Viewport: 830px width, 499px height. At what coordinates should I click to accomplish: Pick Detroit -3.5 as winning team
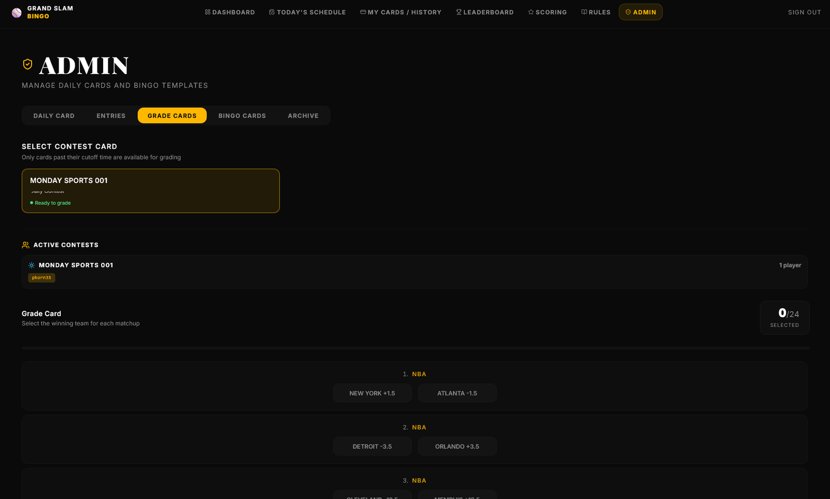372,447
